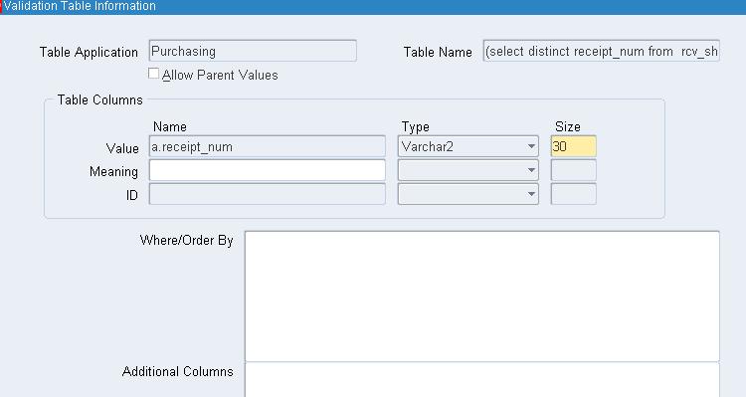
Task: Click the Validation Table Information title bar
Action: point(373,7)
